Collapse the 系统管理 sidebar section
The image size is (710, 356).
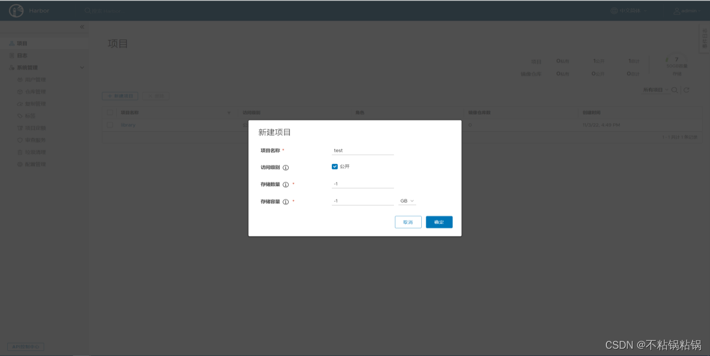pos(82,68)
